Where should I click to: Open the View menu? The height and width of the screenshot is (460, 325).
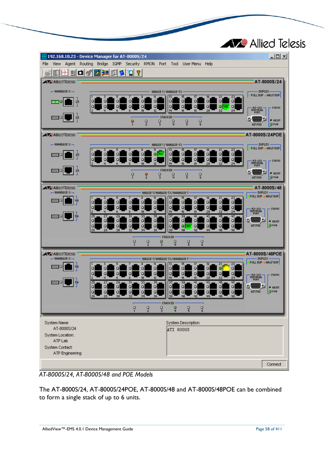pyautogui.click(x=57, y=64)
